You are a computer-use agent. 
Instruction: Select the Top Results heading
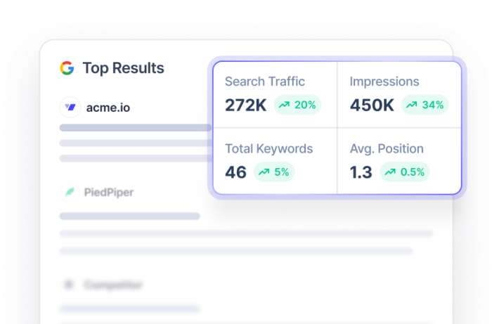123,68
